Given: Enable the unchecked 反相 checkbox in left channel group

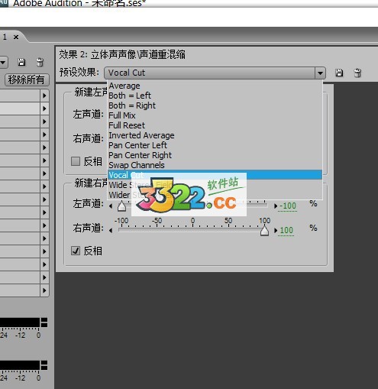Looking at the screenshot, I should 76,161.
